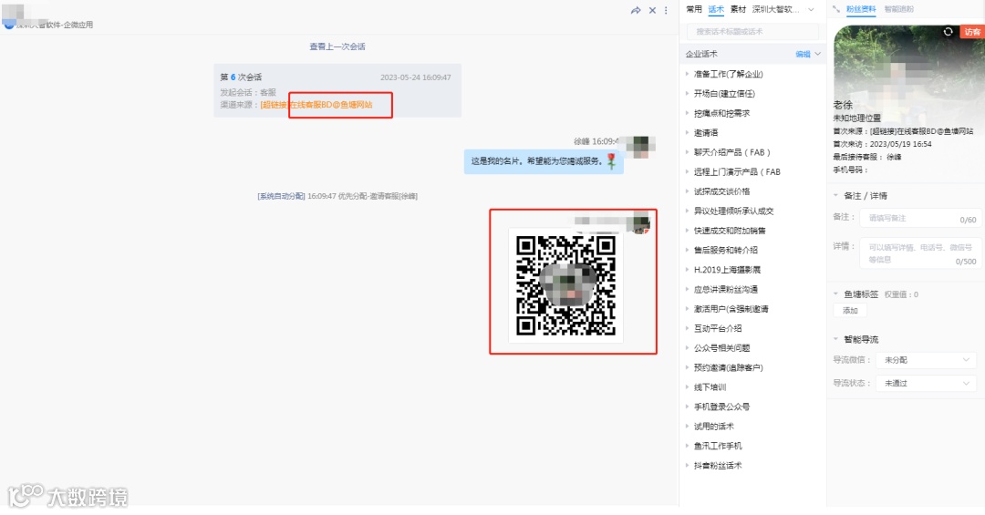The width and height of the screenshot is (985, 515).
Task: Click the 备注 remark input field
Action: click(921, 218)
